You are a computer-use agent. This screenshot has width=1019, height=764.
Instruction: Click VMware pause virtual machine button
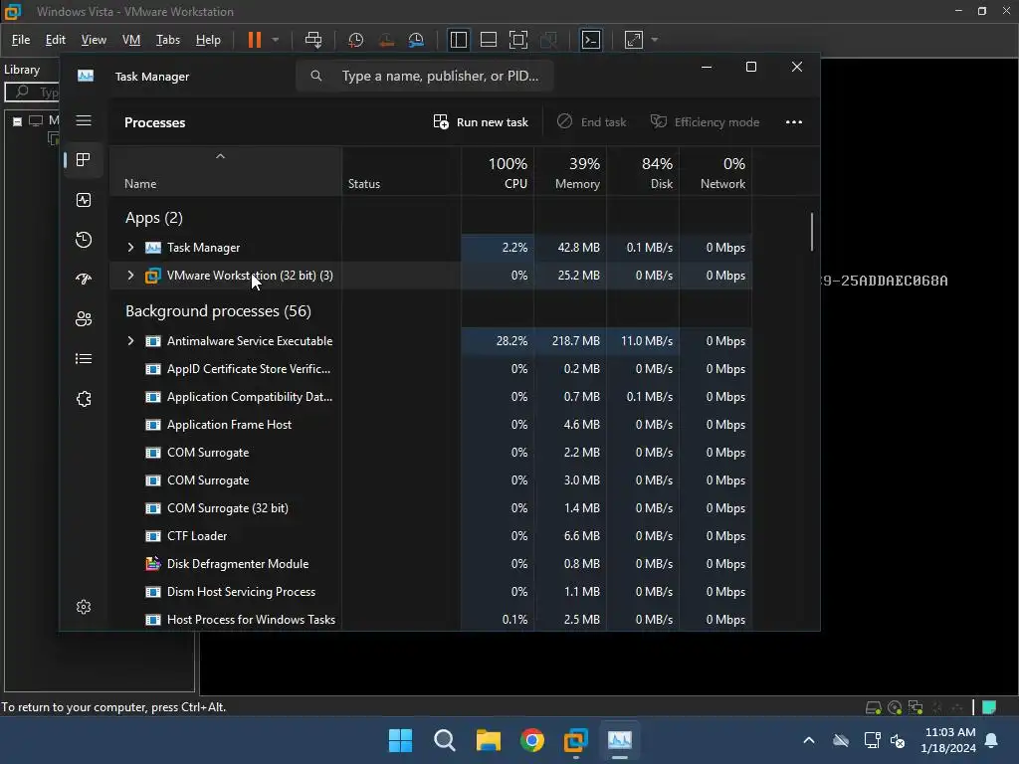[x=254, y=40]
